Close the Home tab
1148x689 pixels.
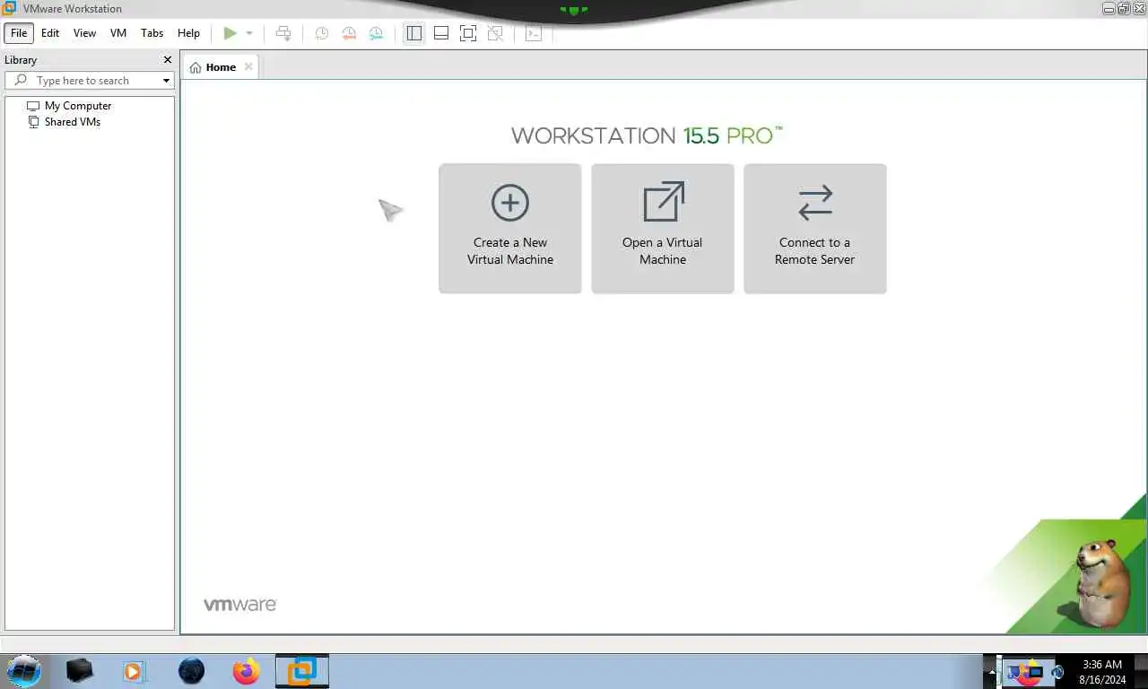click(x=248, y=66)
